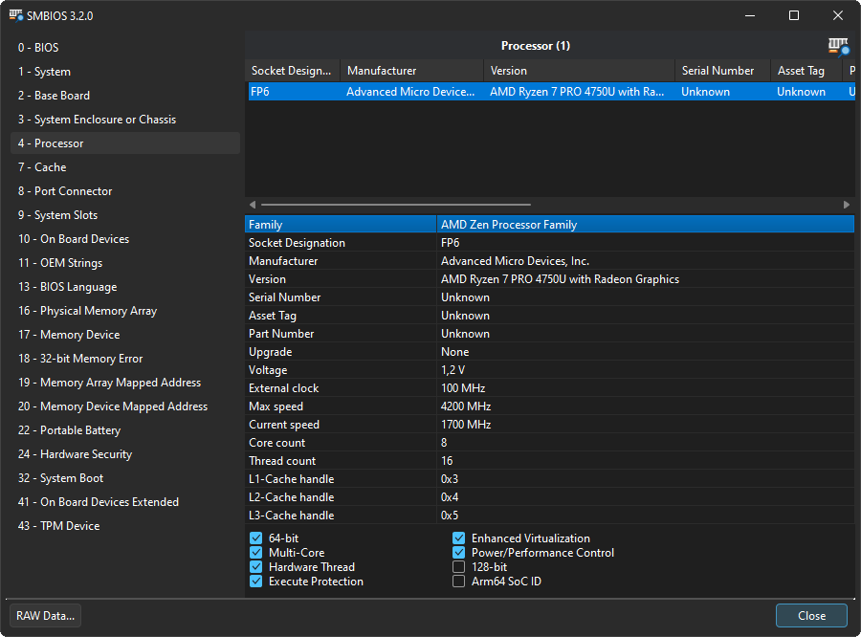The image size is (861, 637).
Task: Open 17 - Memory Device
Action: pyautogui.click(x=125, y=335)
